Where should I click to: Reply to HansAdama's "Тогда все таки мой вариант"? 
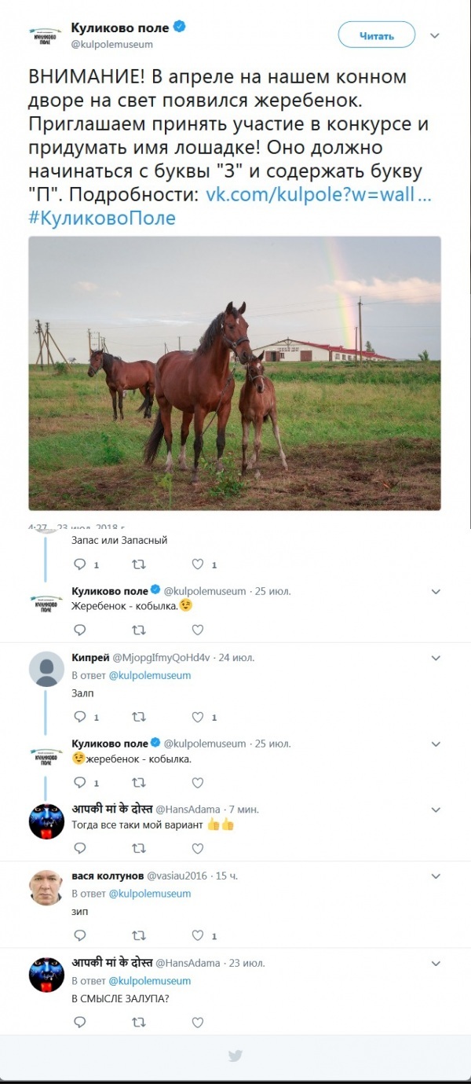pos(79,848)
